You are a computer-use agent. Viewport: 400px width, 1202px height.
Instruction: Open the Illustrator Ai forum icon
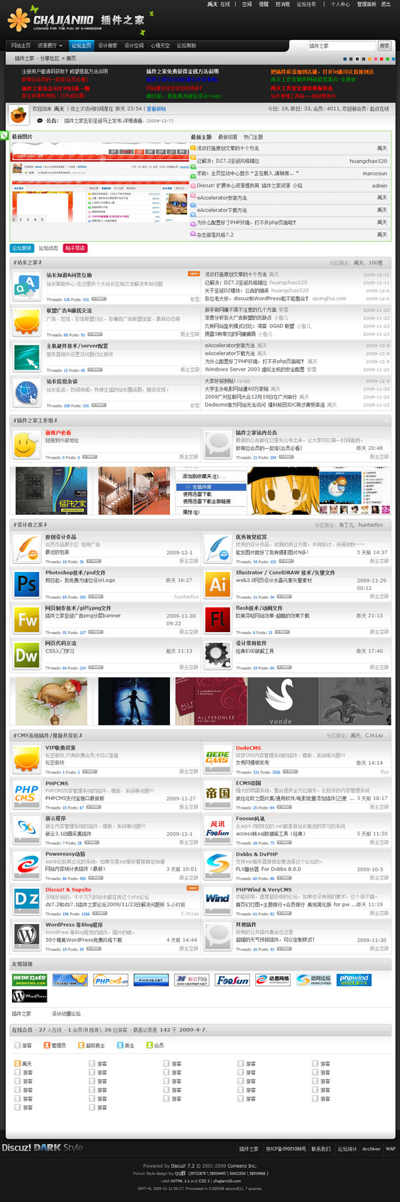click(217, 584)
